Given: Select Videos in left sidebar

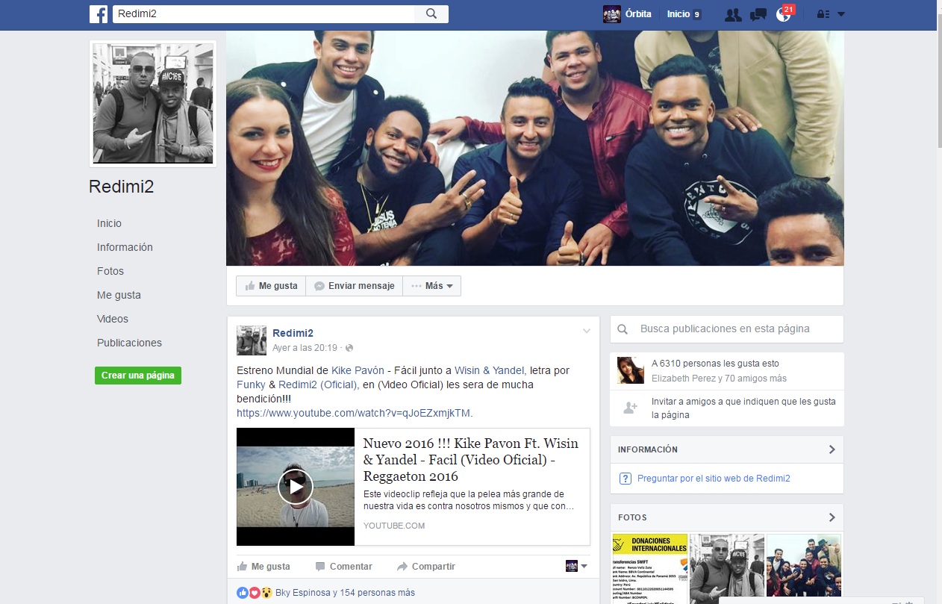Looking at the screenshot, I should coord(113,319).
